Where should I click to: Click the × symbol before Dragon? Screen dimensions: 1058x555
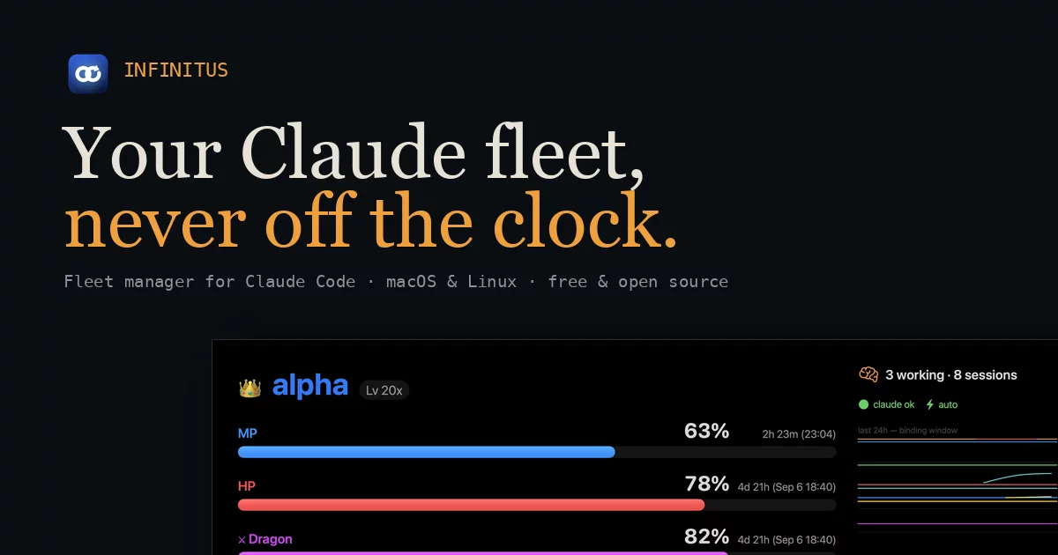pyautogui.click(x=242, y=539)
